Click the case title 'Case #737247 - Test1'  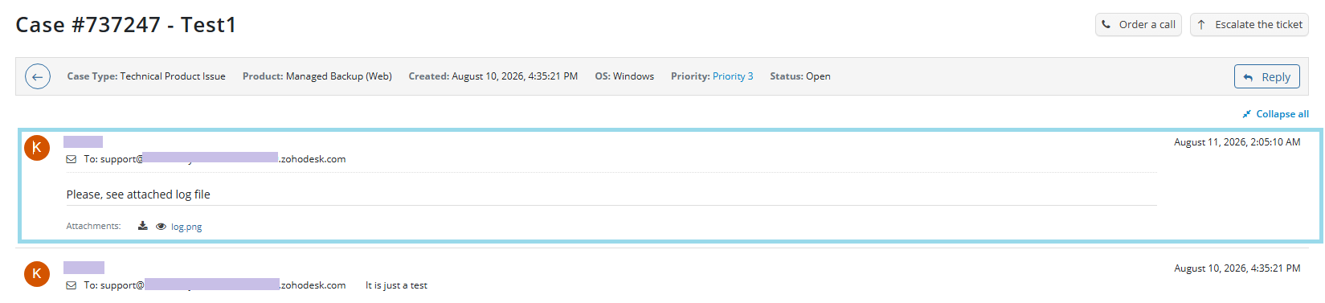[126, 25]
